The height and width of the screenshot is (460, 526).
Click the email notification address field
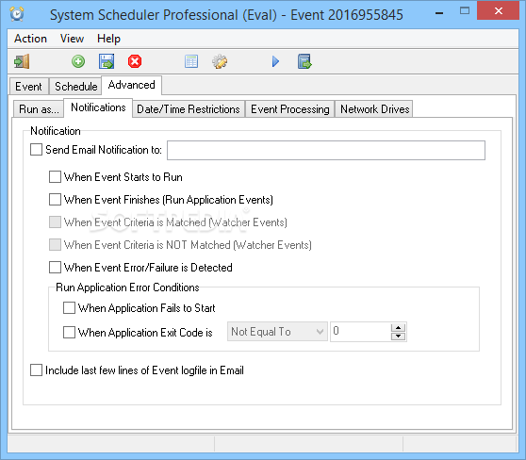pyautogui.click(x=326, y=150)
